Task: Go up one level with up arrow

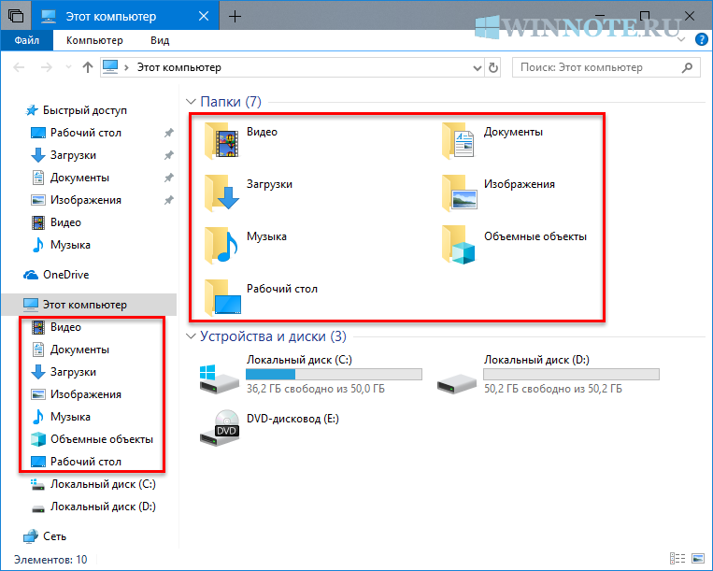Action: [x=88, y=67]
